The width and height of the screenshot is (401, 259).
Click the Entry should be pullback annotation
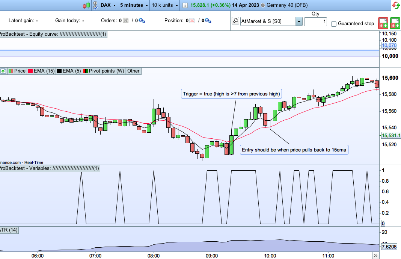294,150
